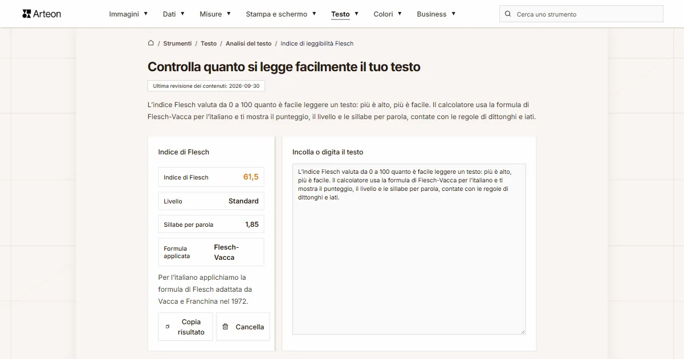Click the Arteon logo
The width and height of the screenshot is (684, 359).
(x=42, y=14)
